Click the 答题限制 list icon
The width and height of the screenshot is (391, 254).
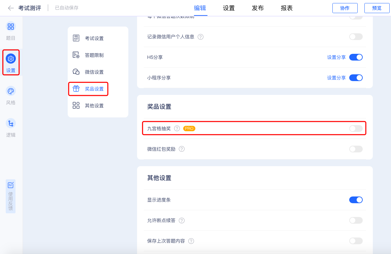[x=76, y=55]
